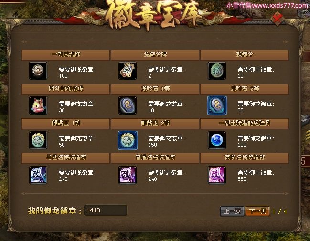
Task: Choose the green 换镖令 medallion icon
Action: (x=217, y=71)
